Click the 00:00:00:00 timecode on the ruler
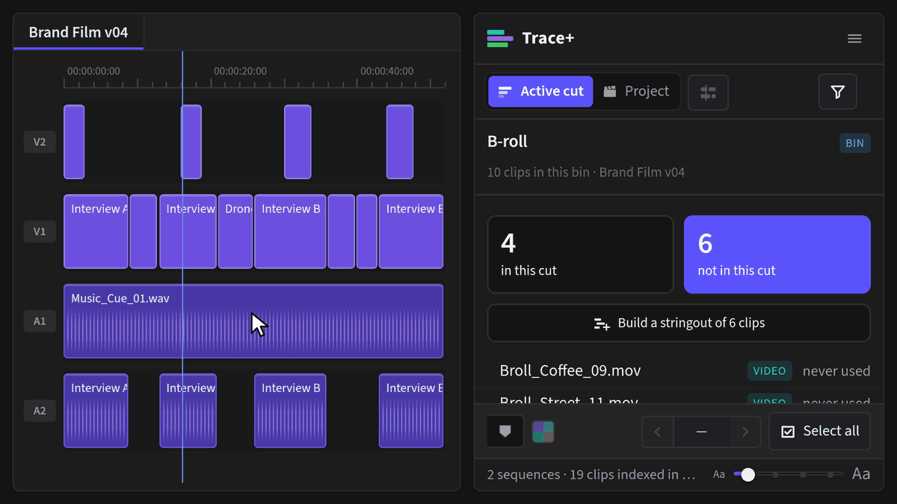897x504 pixels. pos(93,71)
